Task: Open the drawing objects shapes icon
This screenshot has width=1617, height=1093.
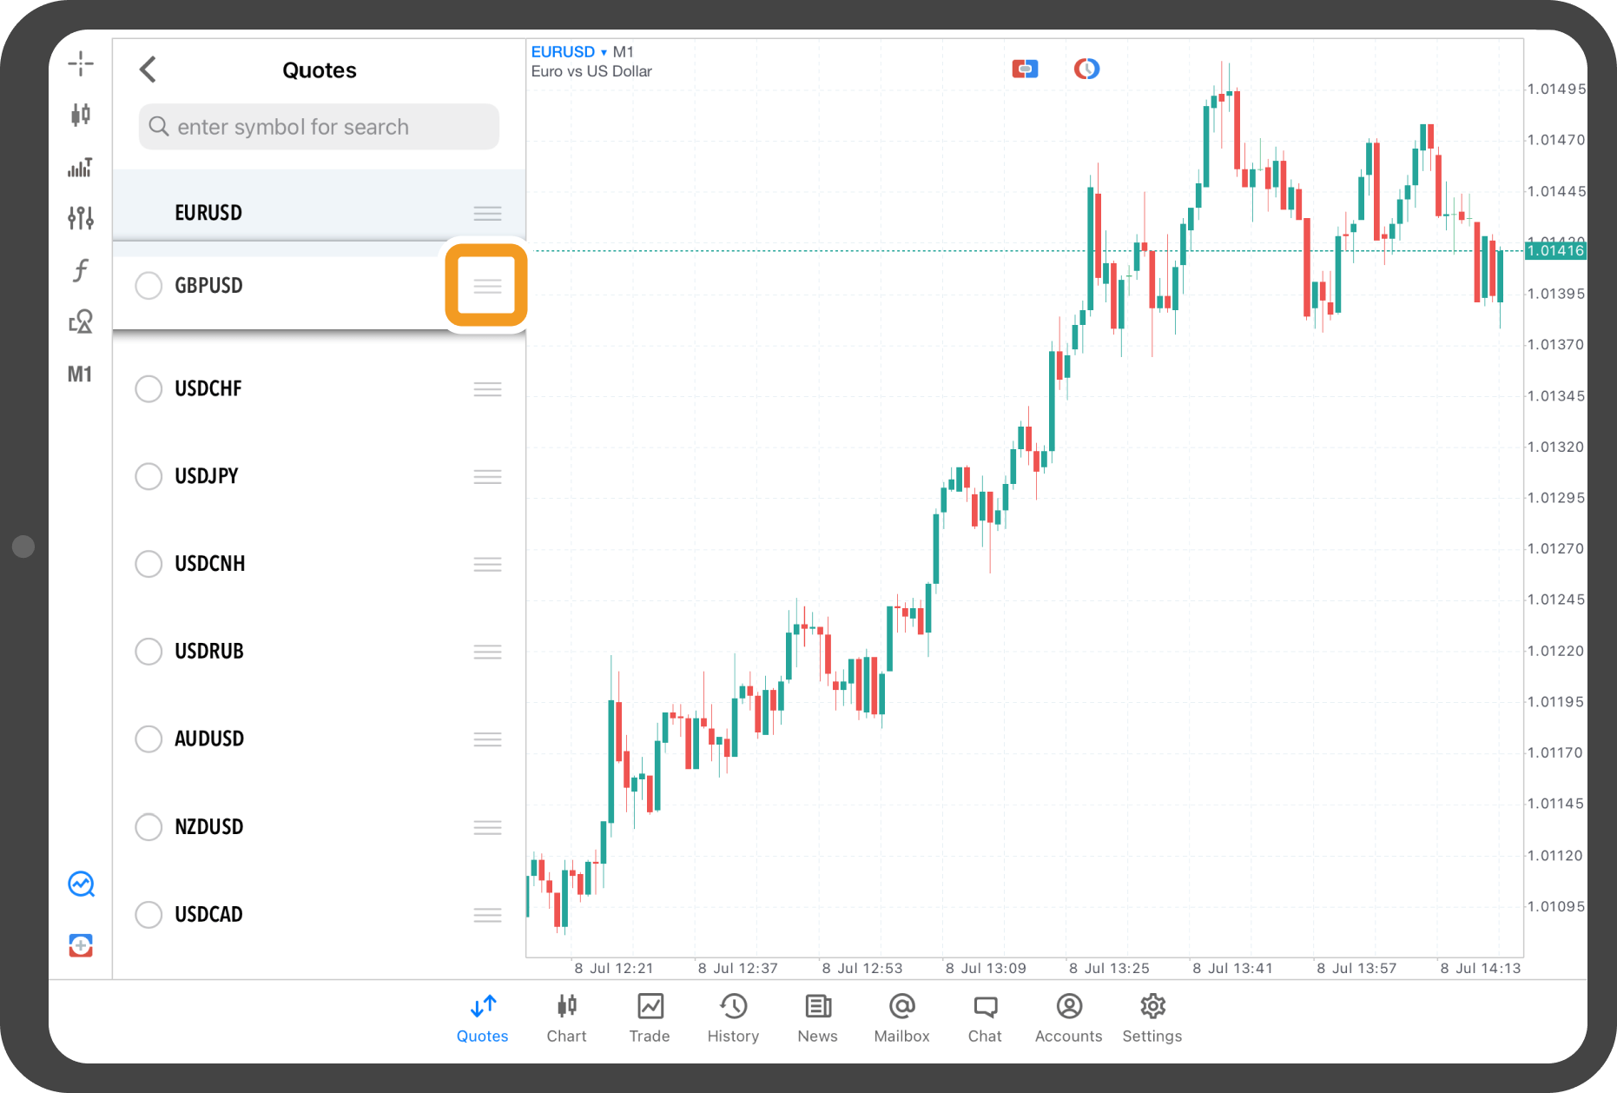Action: click(x=81, y=322)
